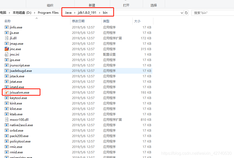Click the jjs.exe file icon

(6, 33)
